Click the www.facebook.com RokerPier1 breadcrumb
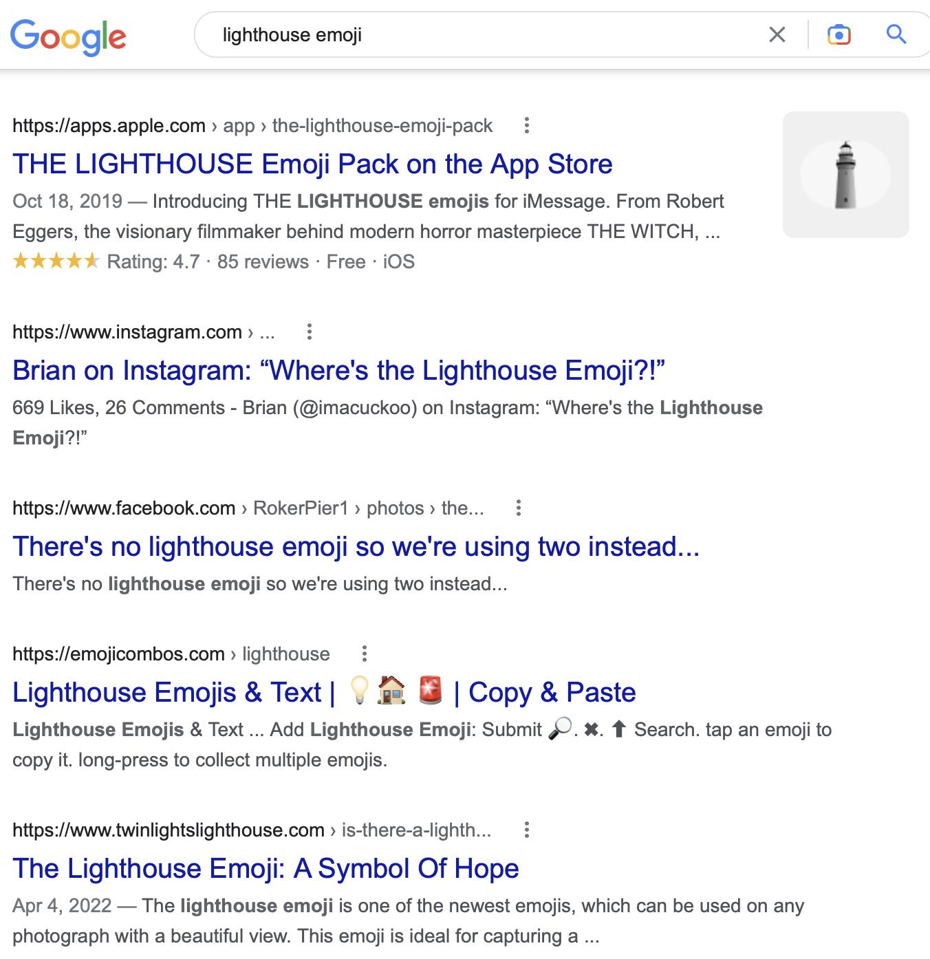The width and height of the screenshot is (930, 959). click(248, 508)
